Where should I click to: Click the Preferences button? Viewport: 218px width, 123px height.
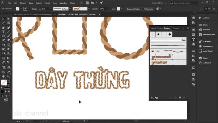click(x=148, y=9)
